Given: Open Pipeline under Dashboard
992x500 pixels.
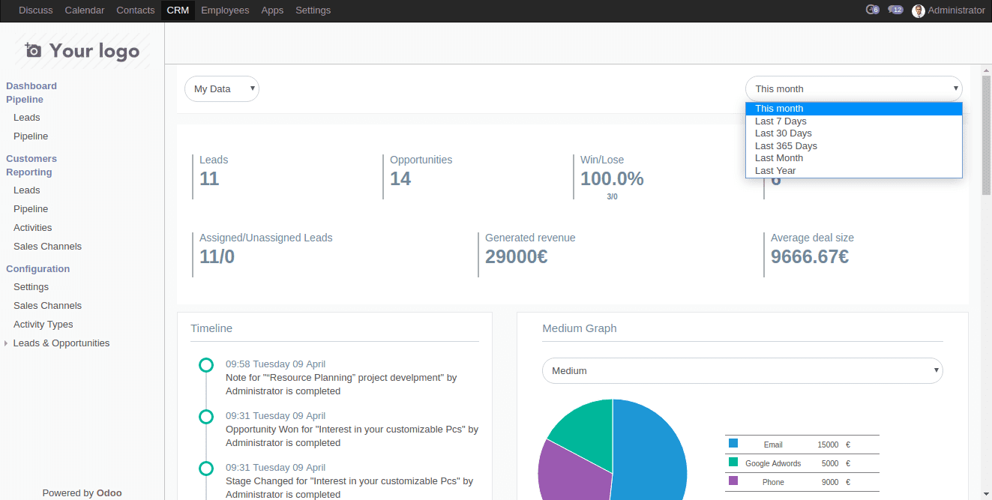Looking at the screenshot, I should coord(30,136).
